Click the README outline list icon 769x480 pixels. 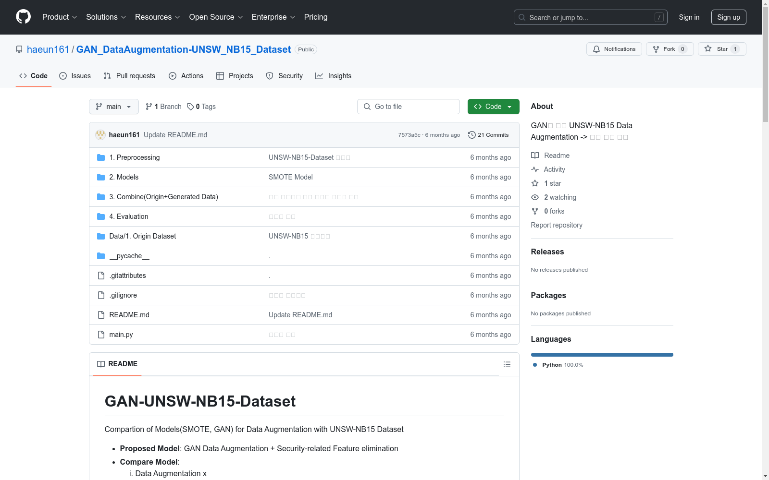coord(507,364)
